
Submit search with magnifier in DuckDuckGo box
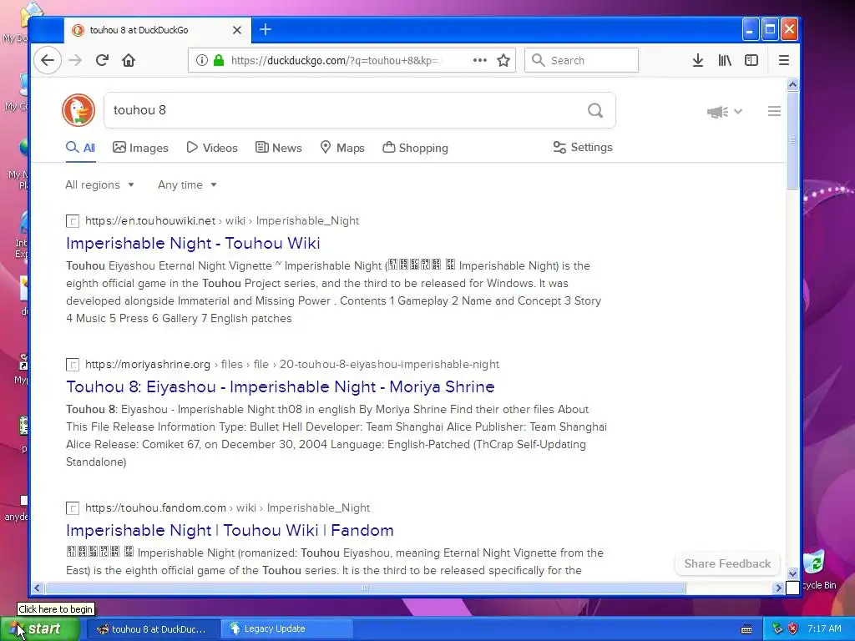[595, 111]
